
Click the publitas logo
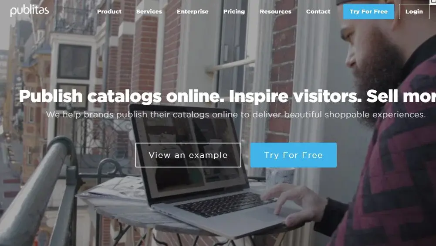[30, 11]
